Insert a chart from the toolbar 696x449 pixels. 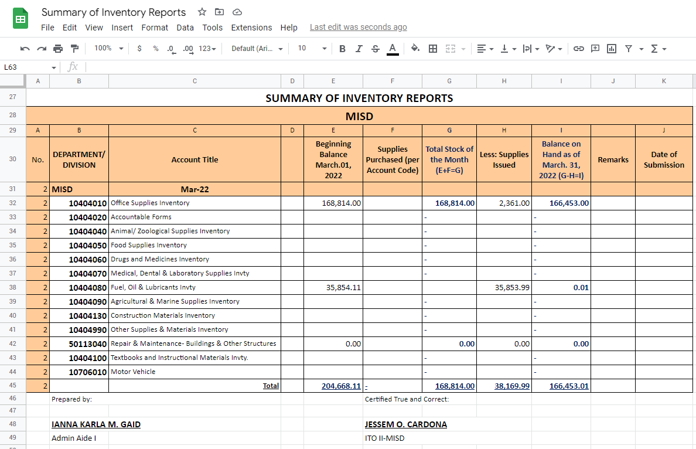pyautogui.click(x=612, y=49)
